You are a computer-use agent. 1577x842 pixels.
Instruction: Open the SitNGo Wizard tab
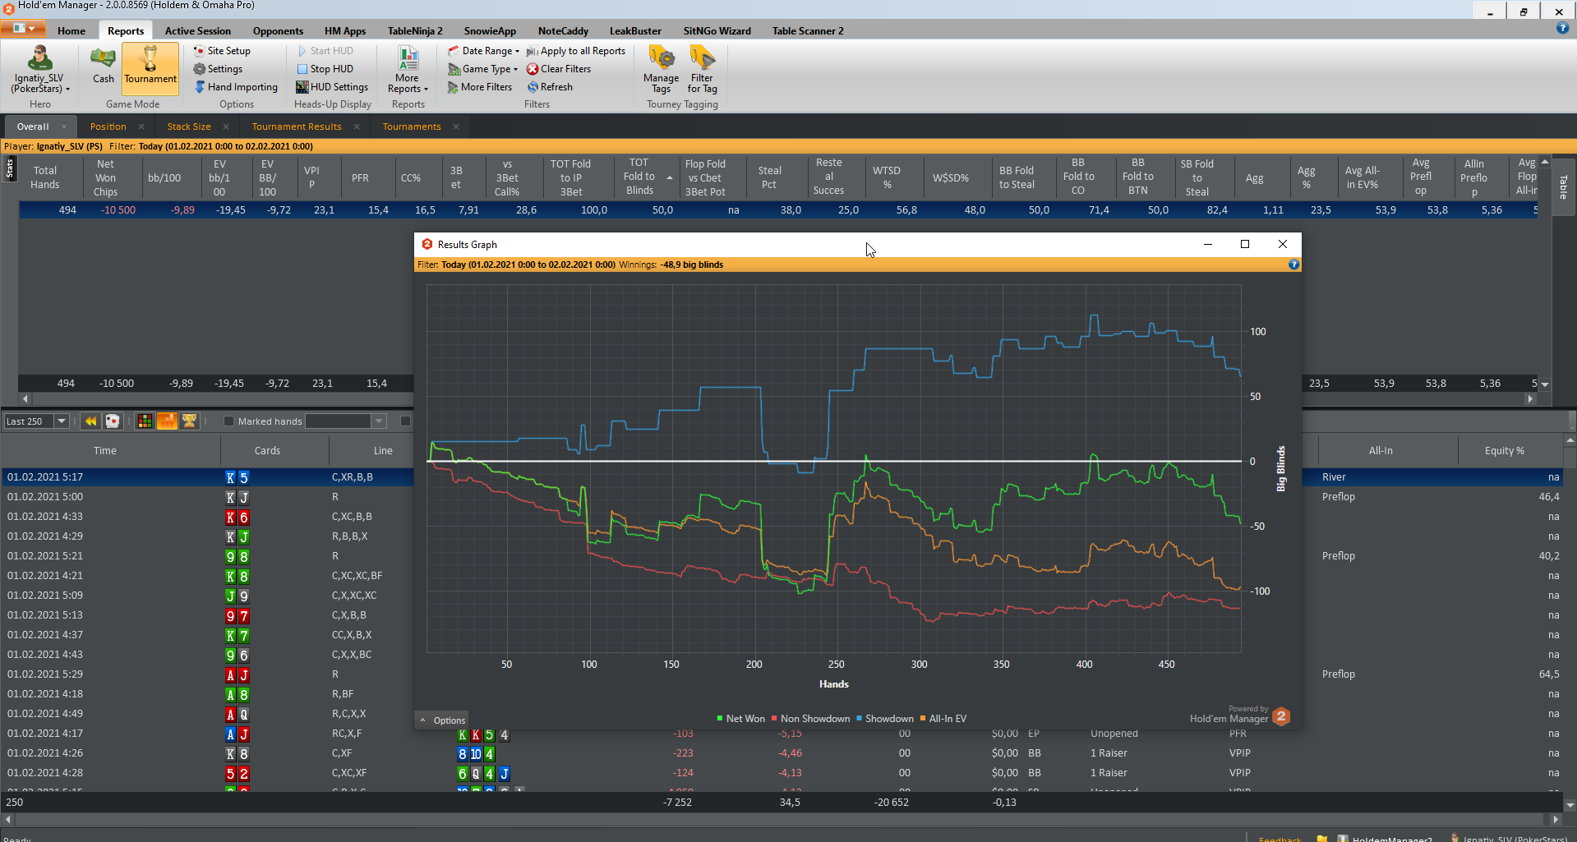click(717, 31)
